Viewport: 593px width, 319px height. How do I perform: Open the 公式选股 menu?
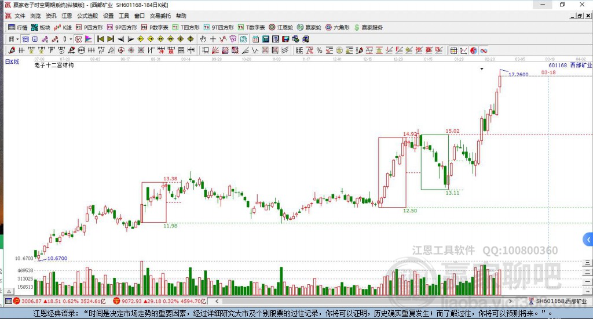point(87,16)
